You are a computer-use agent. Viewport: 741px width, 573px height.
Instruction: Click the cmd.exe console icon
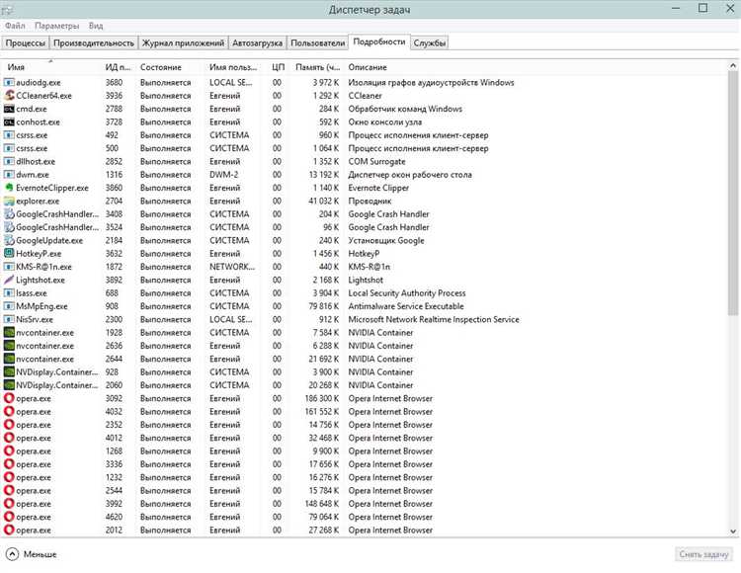pyautogui.click(x=9, y=109)
